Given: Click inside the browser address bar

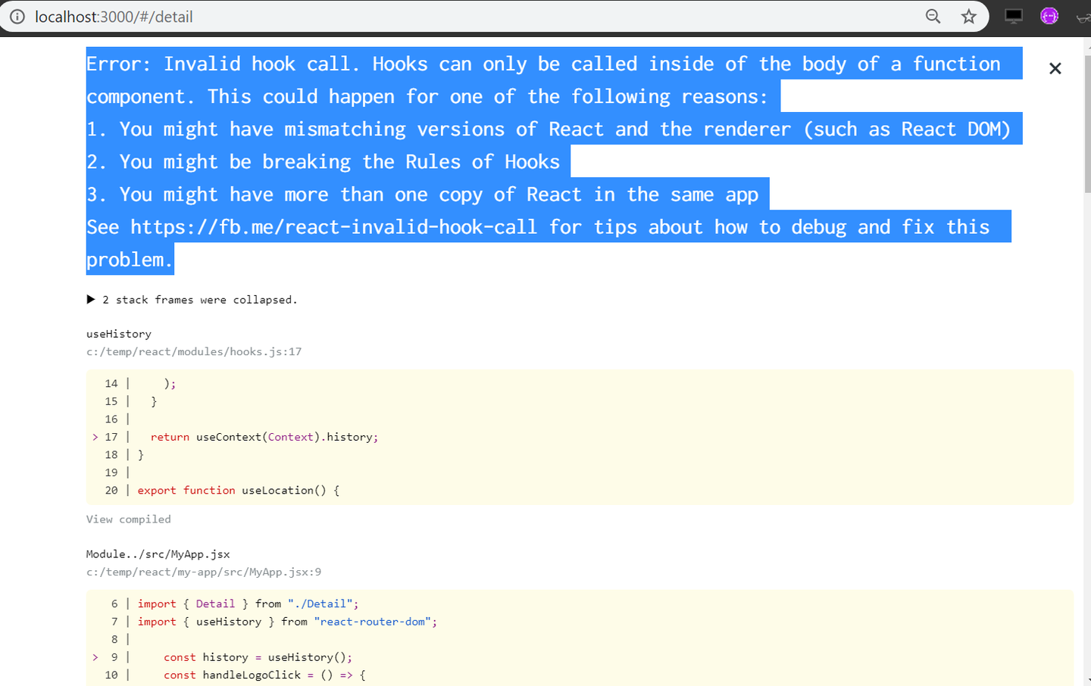Looking at the screenshot, I should 455,16.
